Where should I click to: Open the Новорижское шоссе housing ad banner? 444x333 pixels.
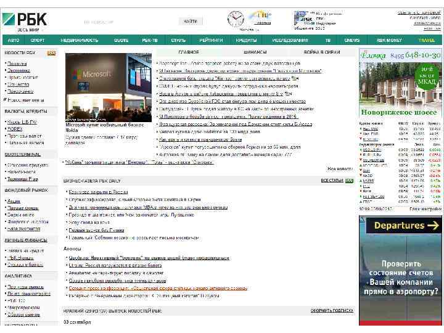tap(400, 84)
